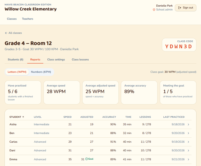Image resolution: width=201 pixels, height=166 pixels.
Task: Click Ben's accuracy value 88%
Action: click(113, 133)
